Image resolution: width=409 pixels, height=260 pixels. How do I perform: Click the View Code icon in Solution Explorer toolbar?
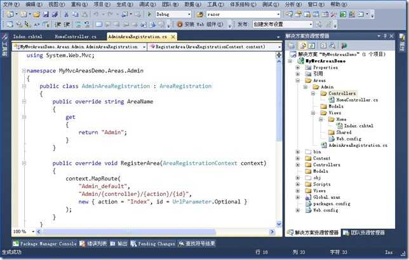(x=323, y=46)
